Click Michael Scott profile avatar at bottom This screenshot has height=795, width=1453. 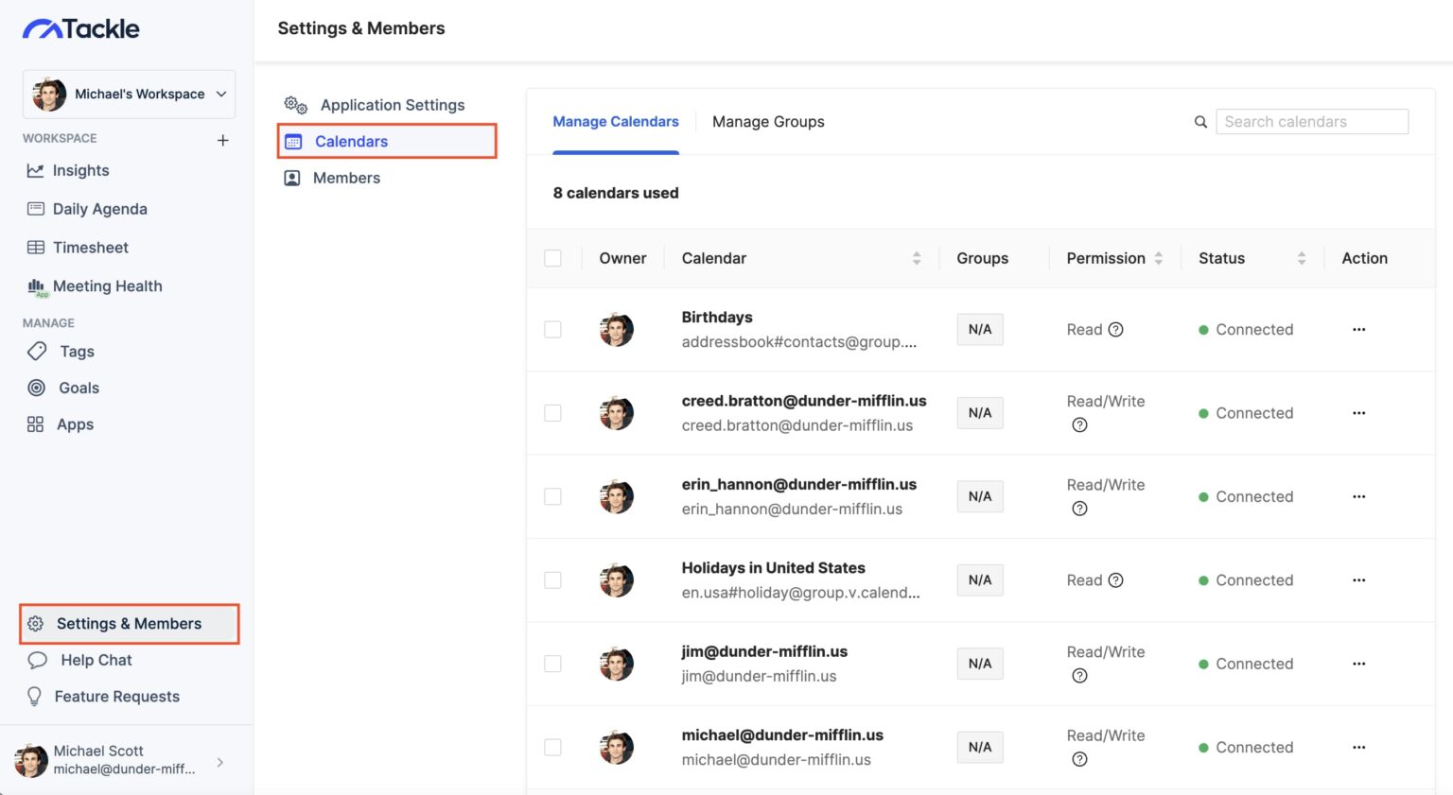click(x=31, y=760)
